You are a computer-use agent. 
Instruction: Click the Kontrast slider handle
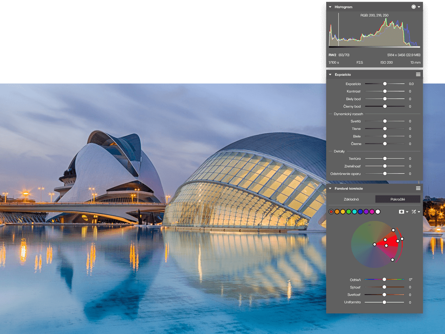385,91
